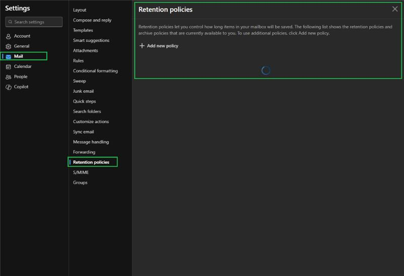
Task: Click the Settings title text
Action: coord(18,8)
